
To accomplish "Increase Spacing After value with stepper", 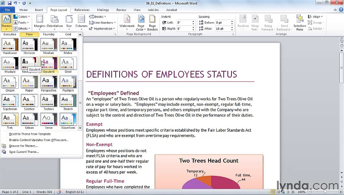I will tap(232, 28).
